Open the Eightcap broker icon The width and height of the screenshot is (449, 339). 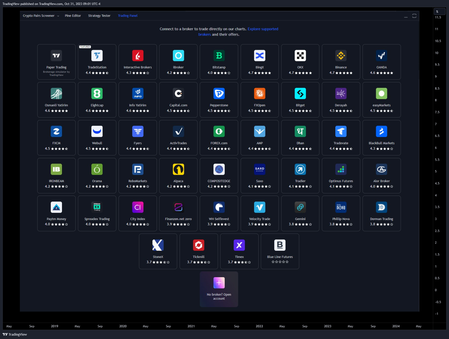point(97,94)
